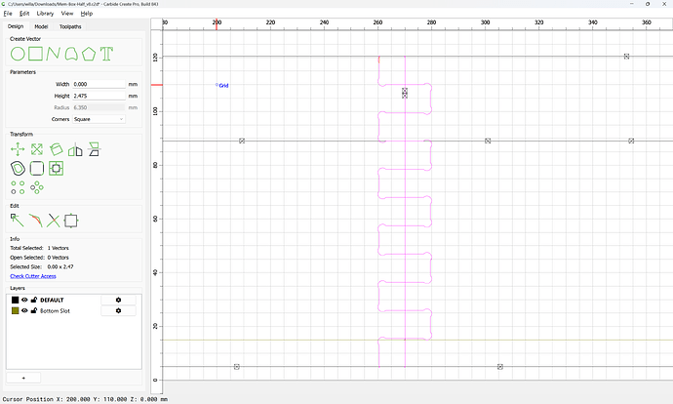Switch to the Design tab

pos(16,26)
